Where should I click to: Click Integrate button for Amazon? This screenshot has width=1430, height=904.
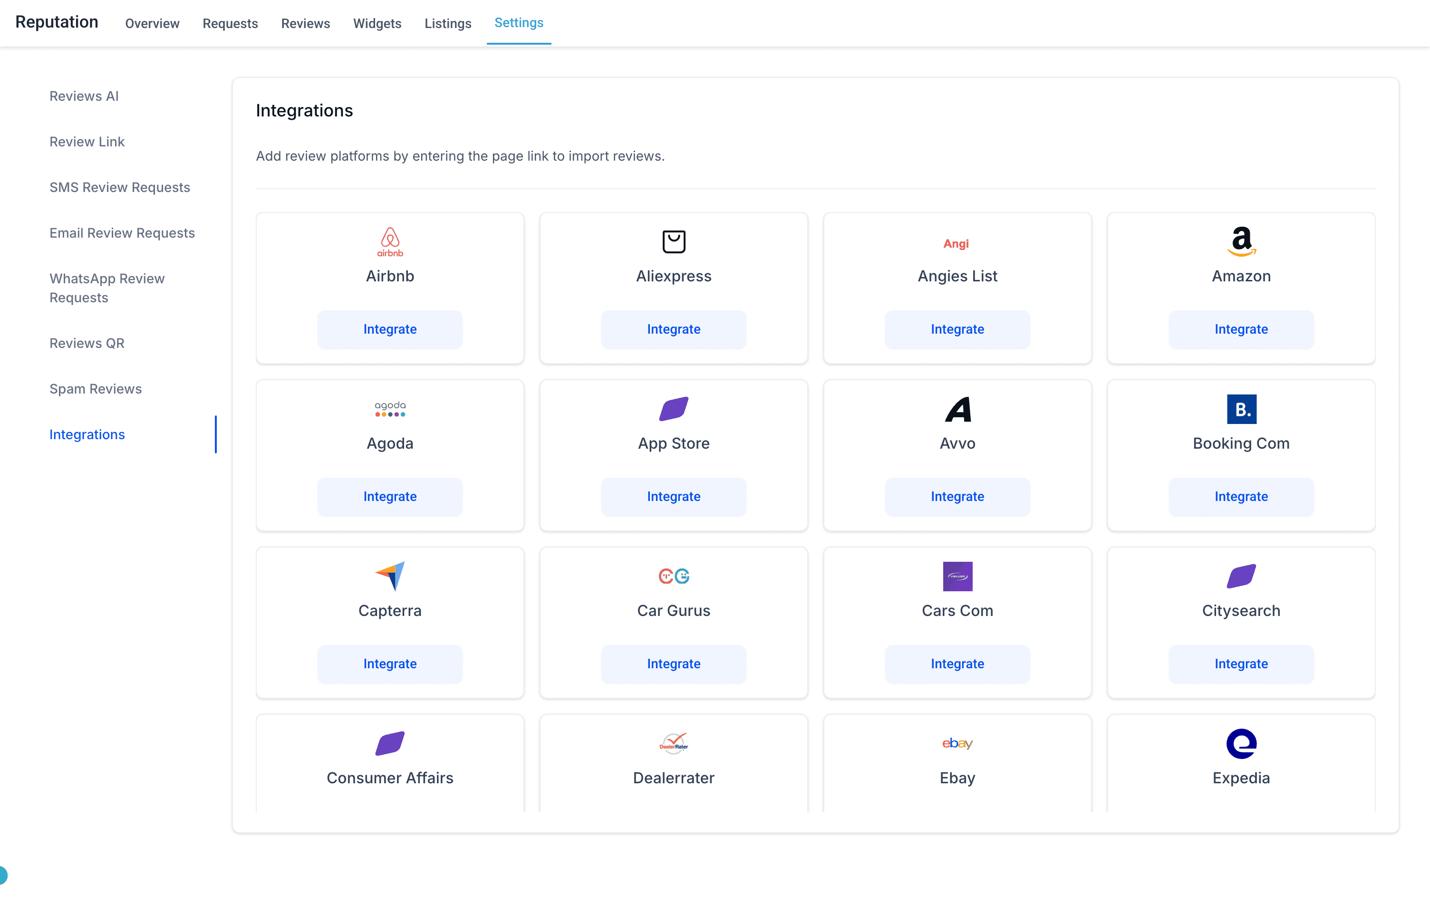click(1241, 329)
